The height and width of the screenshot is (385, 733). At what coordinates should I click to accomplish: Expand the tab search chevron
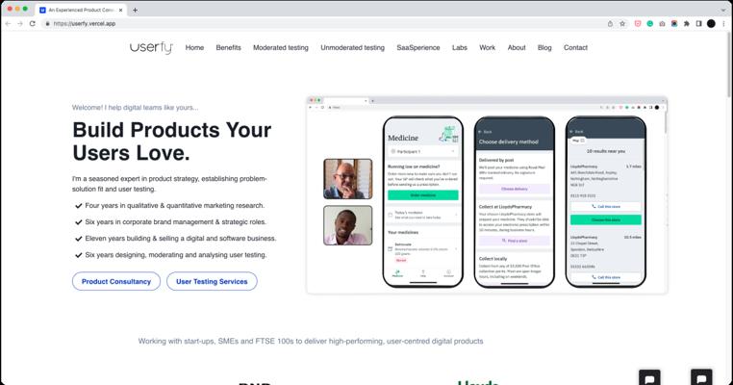pyautogui.click(x=723, y=10)
